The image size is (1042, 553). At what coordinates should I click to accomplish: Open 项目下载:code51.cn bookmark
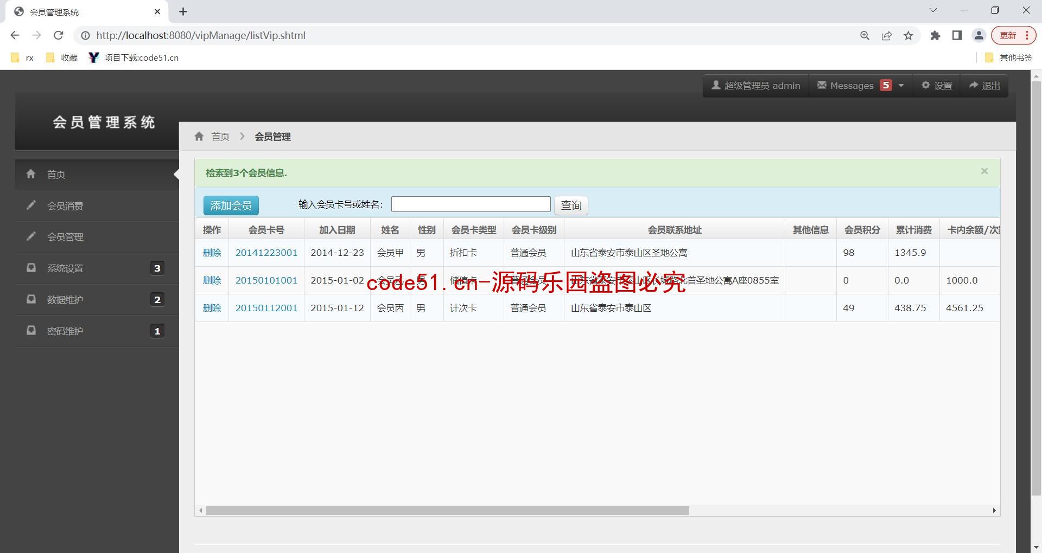[134, 57]
